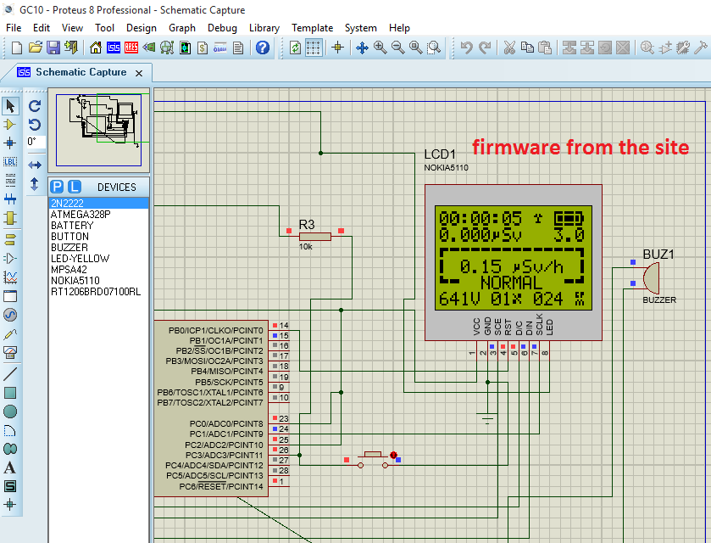The height and width of the screenshot is (543, 711).
Task: Open the Template menu
Action: [312, 28]
